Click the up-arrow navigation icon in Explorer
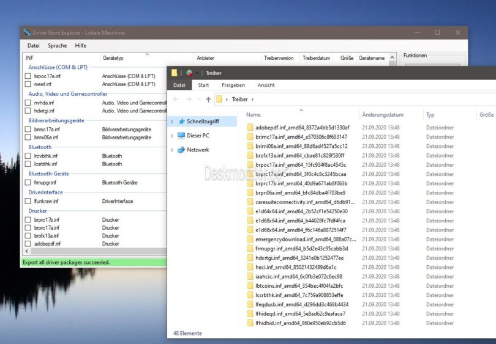The height and width of the screenshot is (344, 496). coord(208,99)
